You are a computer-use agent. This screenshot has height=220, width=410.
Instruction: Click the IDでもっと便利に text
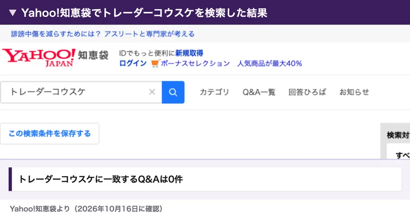147,53
